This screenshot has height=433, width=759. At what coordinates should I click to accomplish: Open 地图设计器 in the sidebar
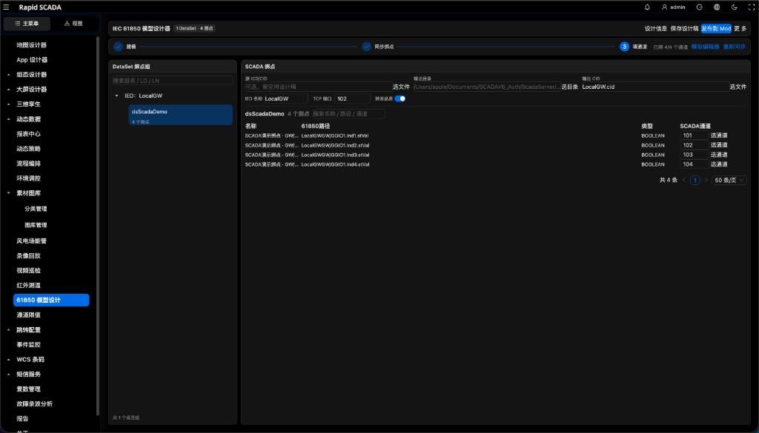coord(31,45)
